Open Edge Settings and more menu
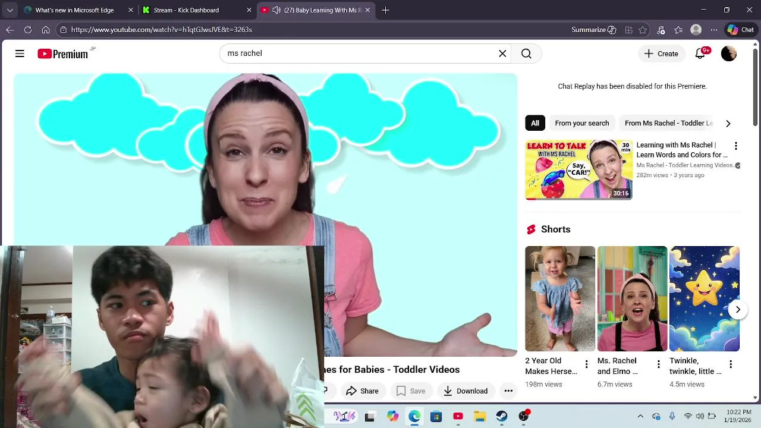 (x=714, y=30)
